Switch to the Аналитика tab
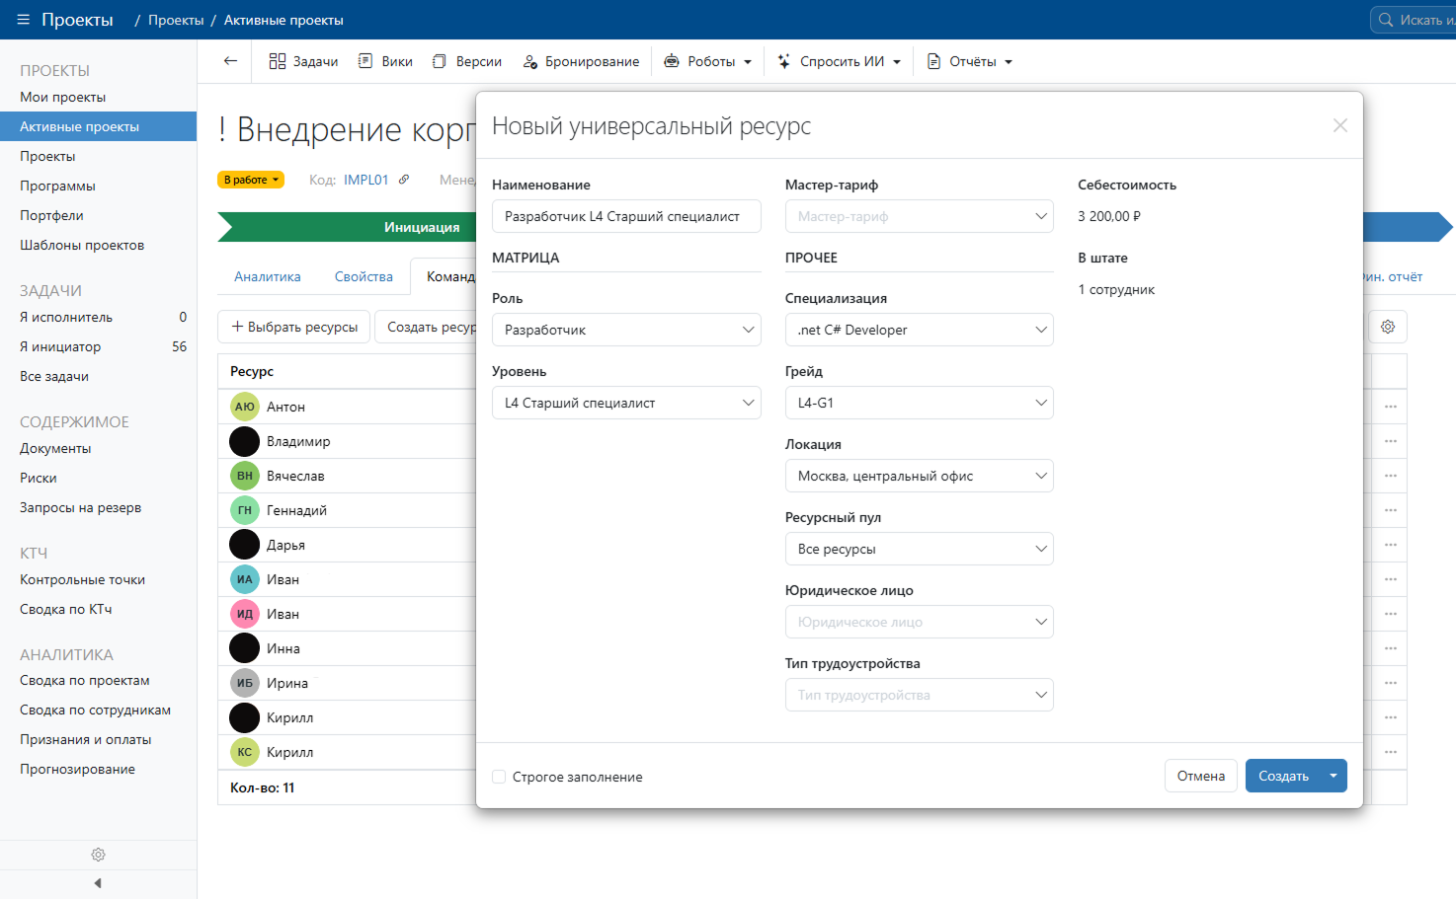The image size is (1456, 899). click(x=268, y=276)
